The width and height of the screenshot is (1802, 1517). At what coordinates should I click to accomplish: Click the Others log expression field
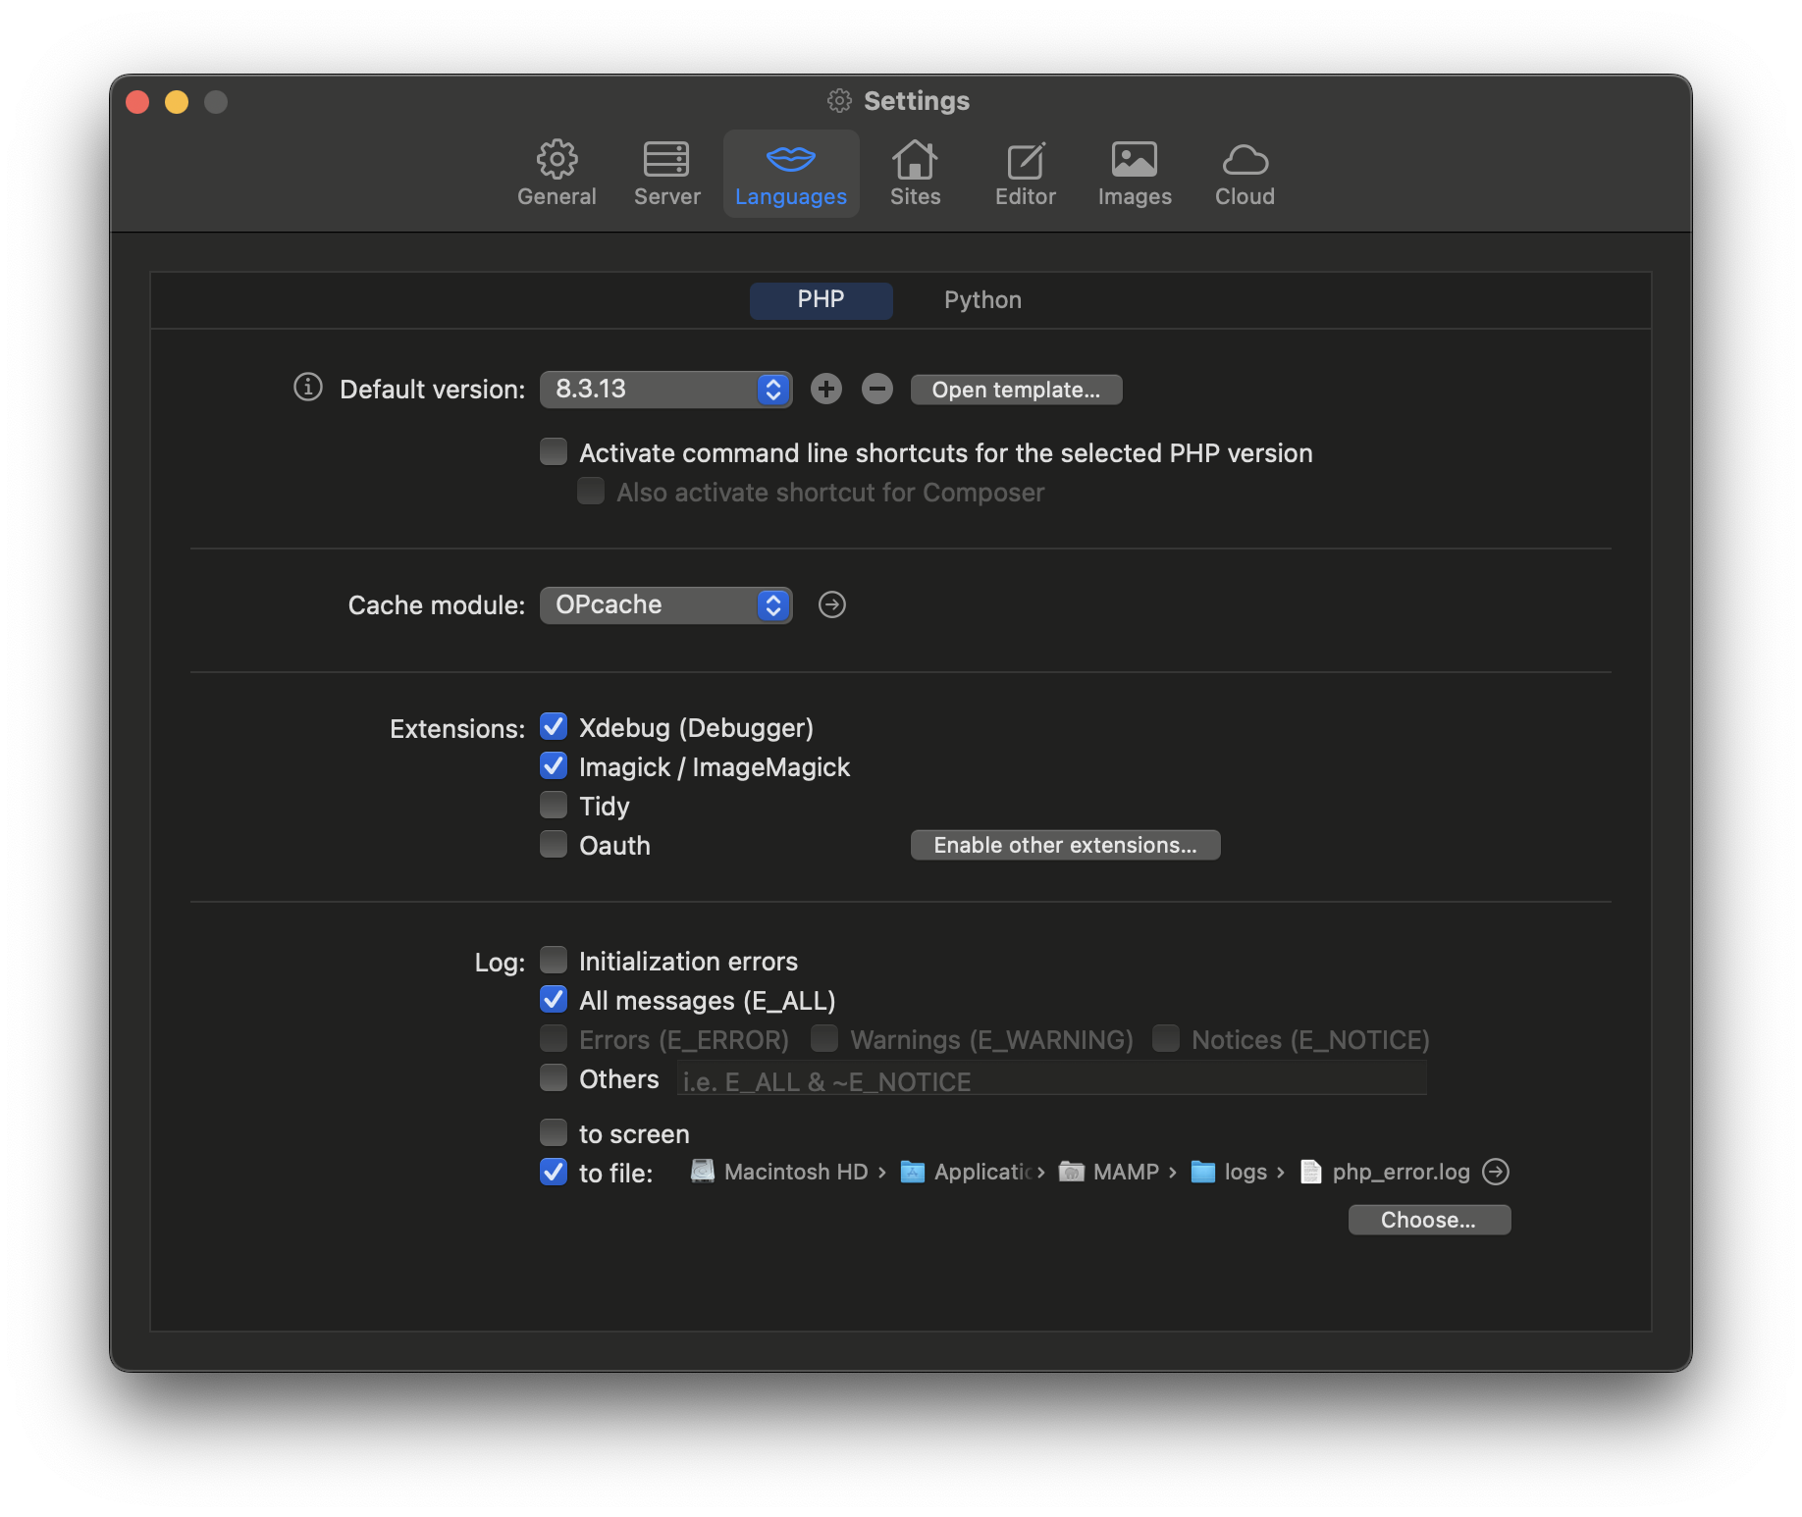(1050, 1079)
